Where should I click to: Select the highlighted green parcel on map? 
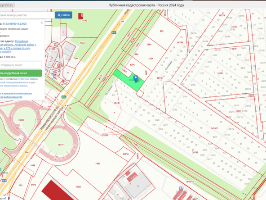[129, 80]
